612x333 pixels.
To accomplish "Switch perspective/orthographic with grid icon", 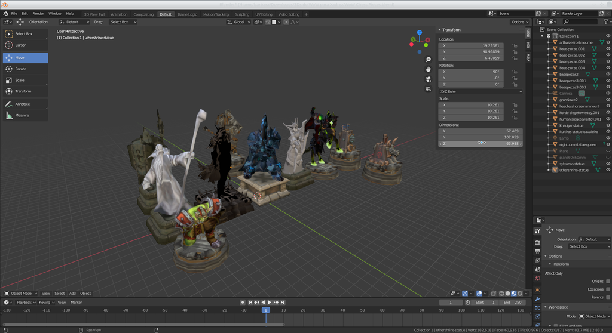I will coord(428,89).
